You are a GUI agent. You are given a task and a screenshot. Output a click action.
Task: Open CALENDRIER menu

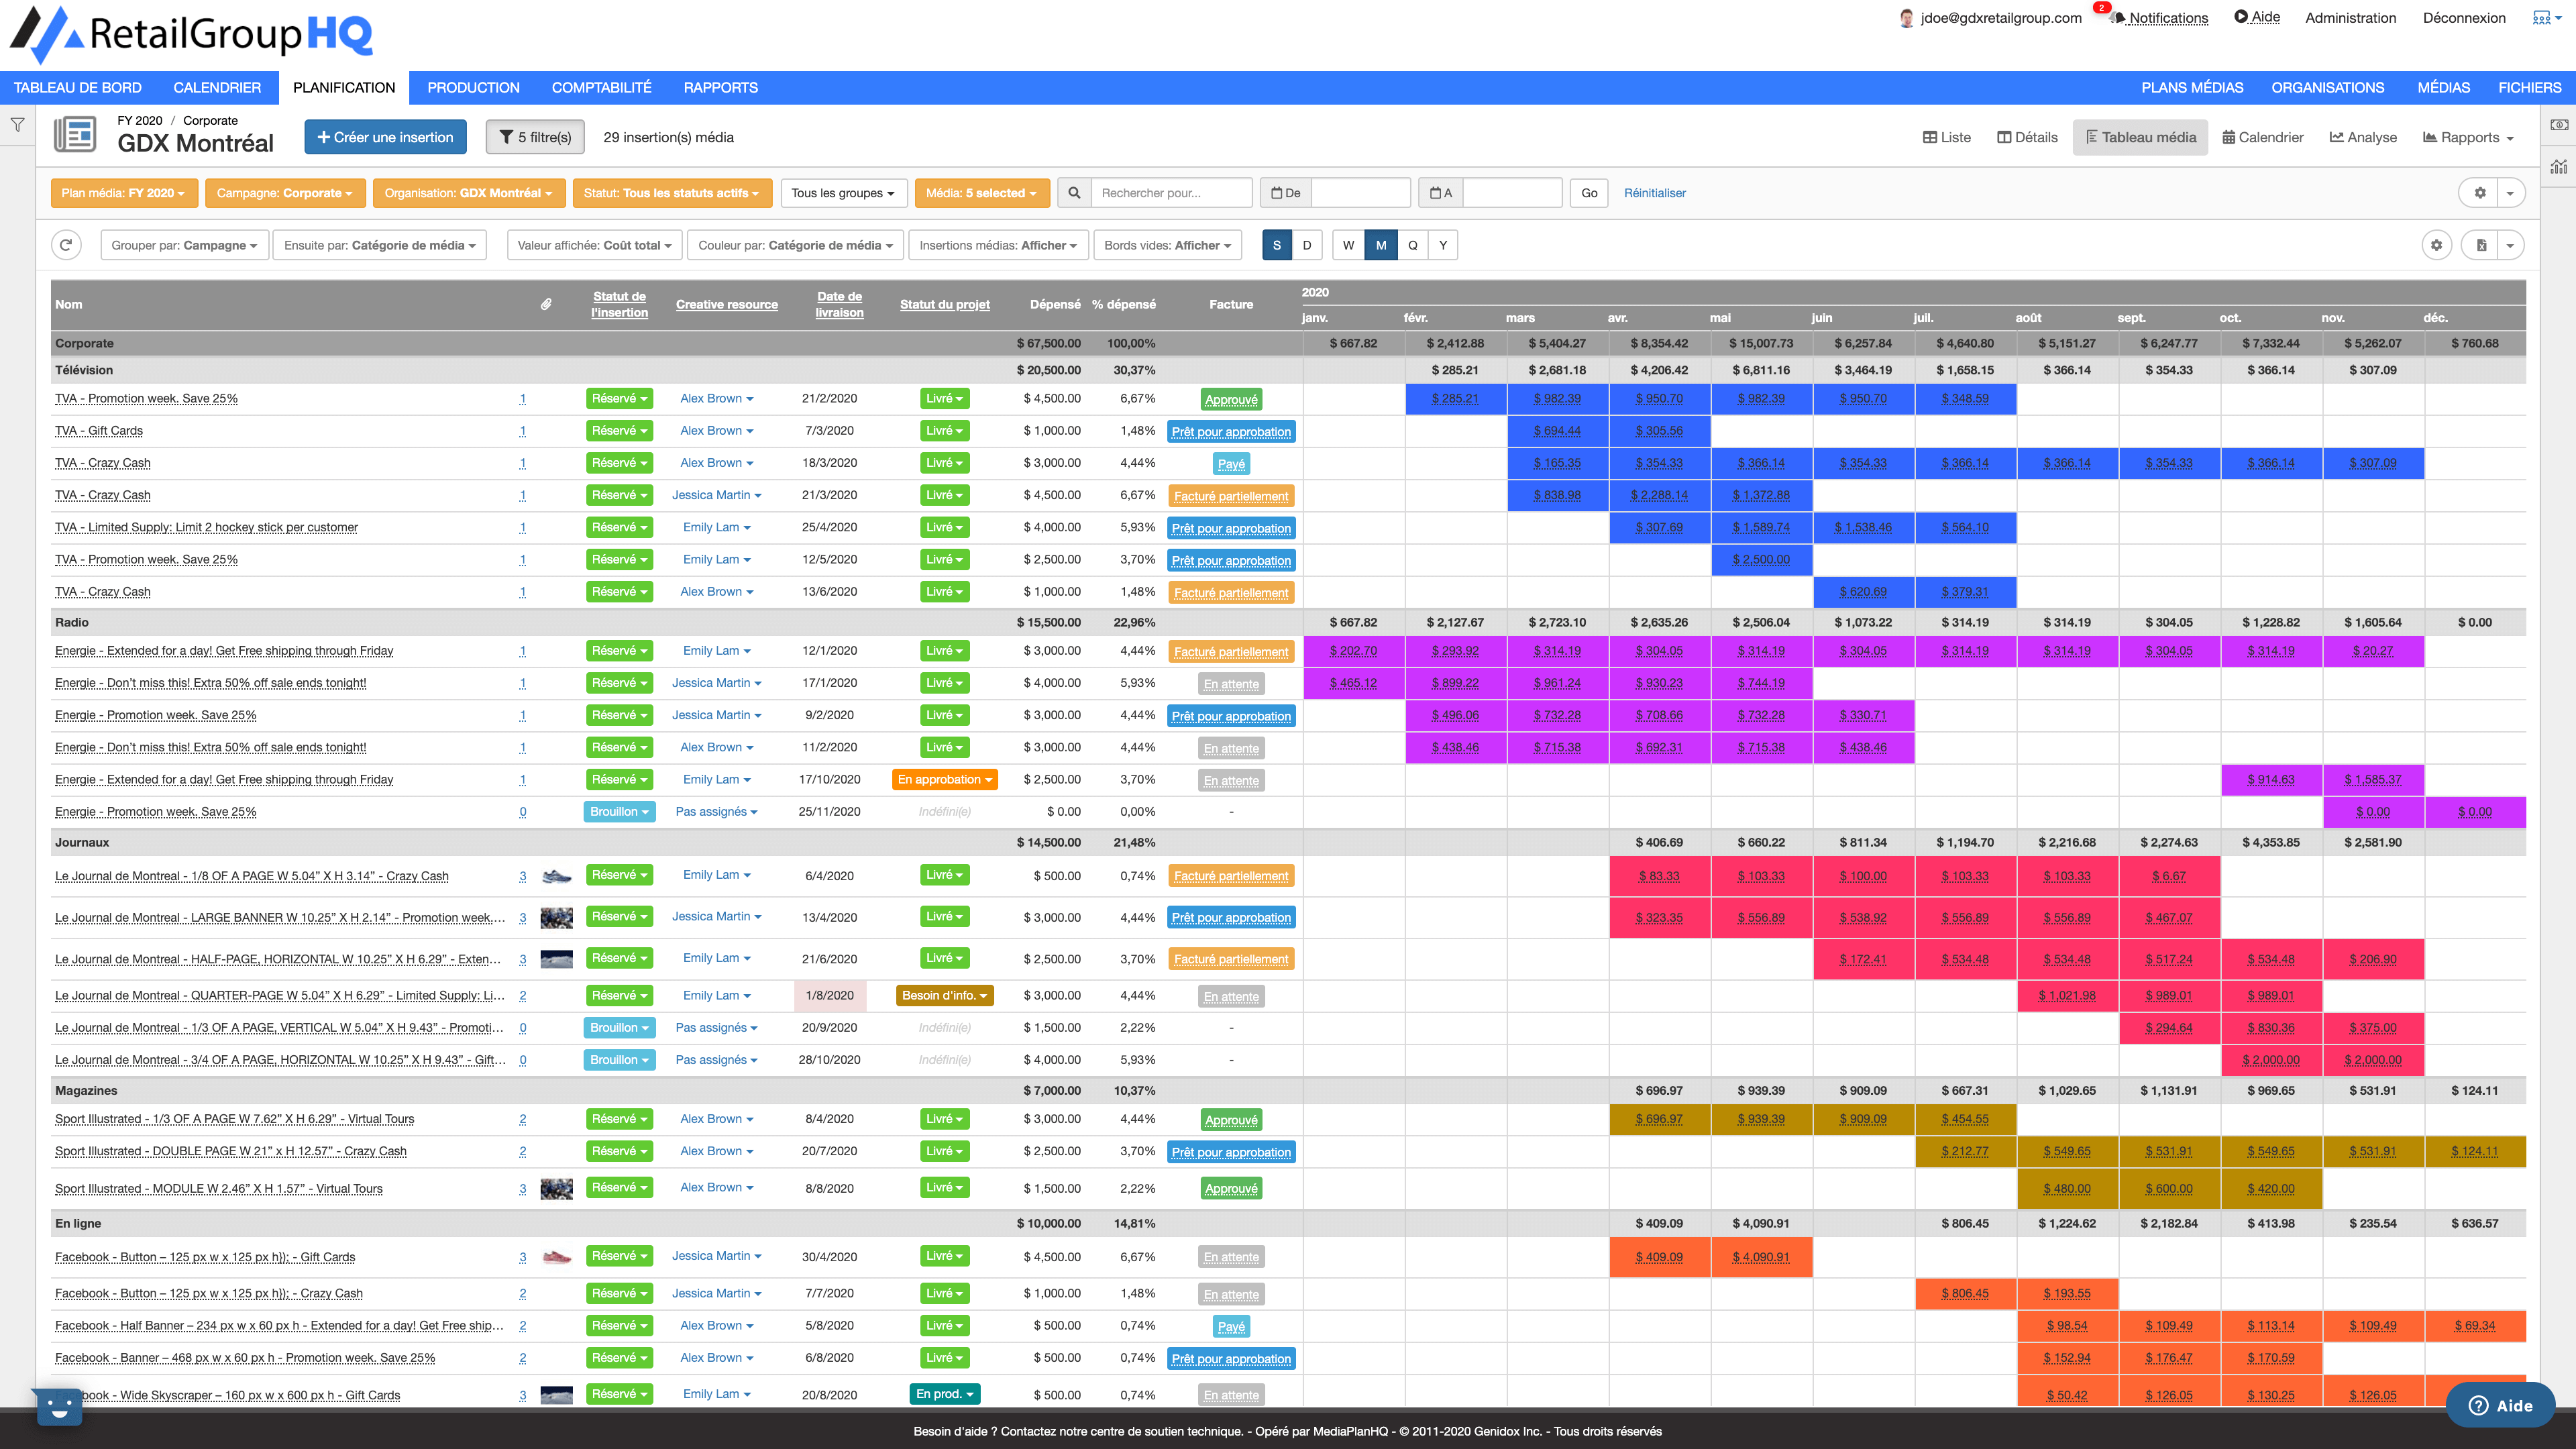click(217, 87)
